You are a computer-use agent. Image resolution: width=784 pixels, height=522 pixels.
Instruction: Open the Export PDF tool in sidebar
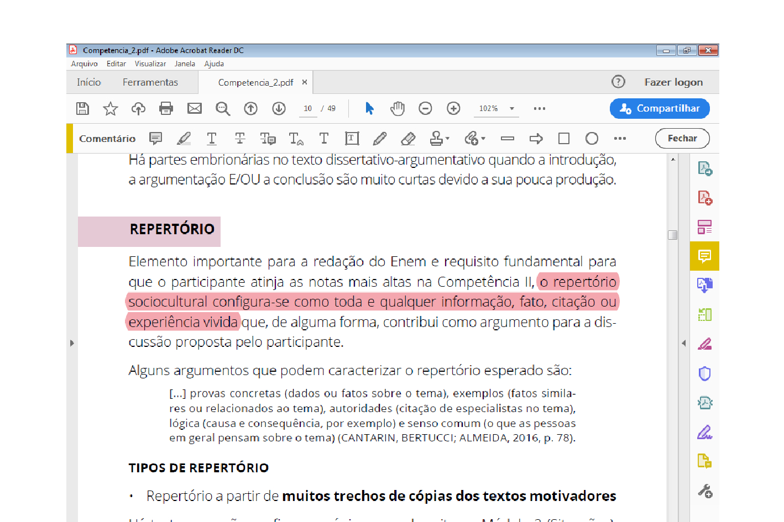click(704, 168)
